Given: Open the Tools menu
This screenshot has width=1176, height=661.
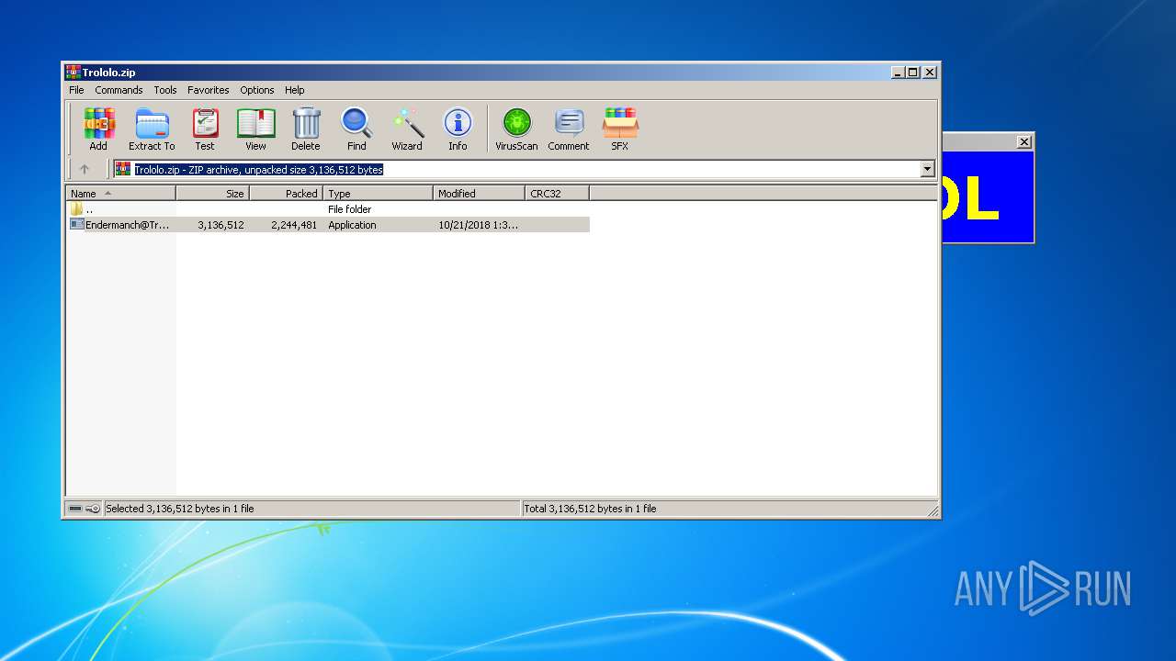Looking at the screenshot, I should click(x=165, y=90).
